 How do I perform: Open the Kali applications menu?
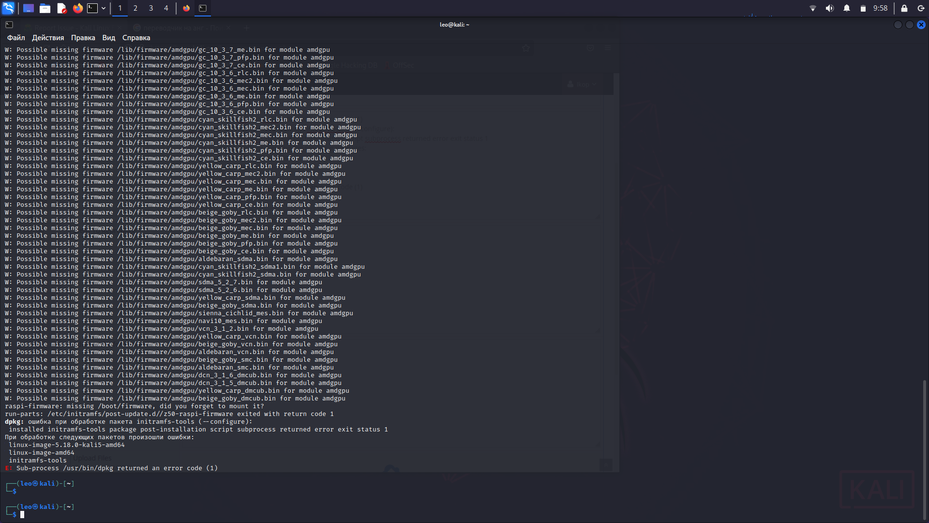[8, 8]
